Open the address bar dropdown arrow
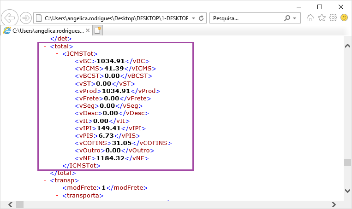352x209 pixels. click(x=194, y=18)
